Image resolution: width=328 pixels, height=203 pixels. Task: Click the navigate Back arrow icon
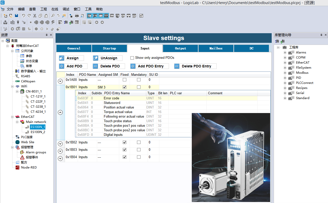pos(97,22)
